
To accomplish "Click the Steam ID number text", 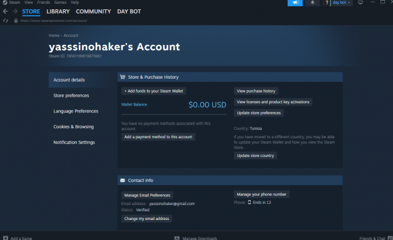I will click(x=84, y=56).
